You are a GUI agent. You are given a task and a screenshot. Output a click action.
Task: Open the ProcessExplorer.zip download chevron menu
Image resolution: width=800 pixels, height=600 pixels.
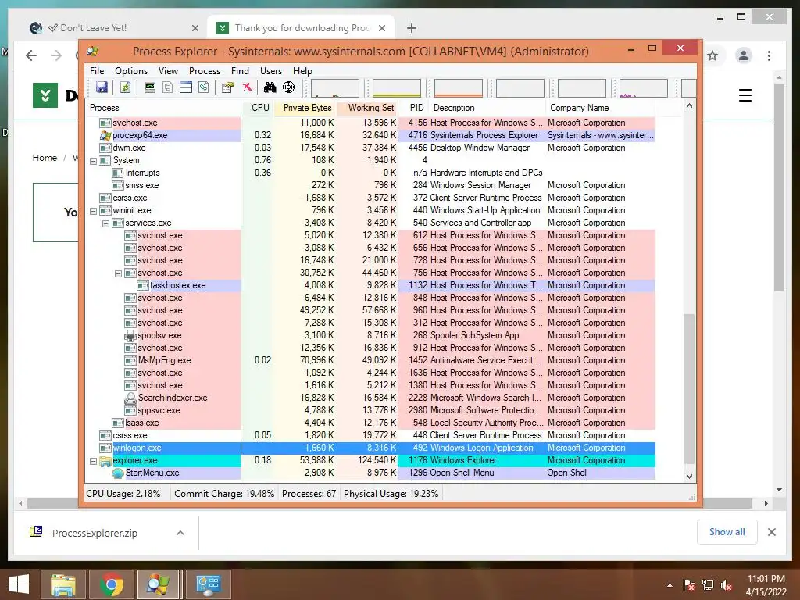(x=180, y=533)
